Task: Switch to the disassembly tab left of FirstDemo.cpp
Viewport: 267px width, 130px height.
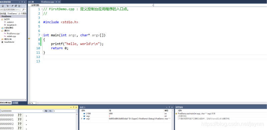Action: point(31,2)
